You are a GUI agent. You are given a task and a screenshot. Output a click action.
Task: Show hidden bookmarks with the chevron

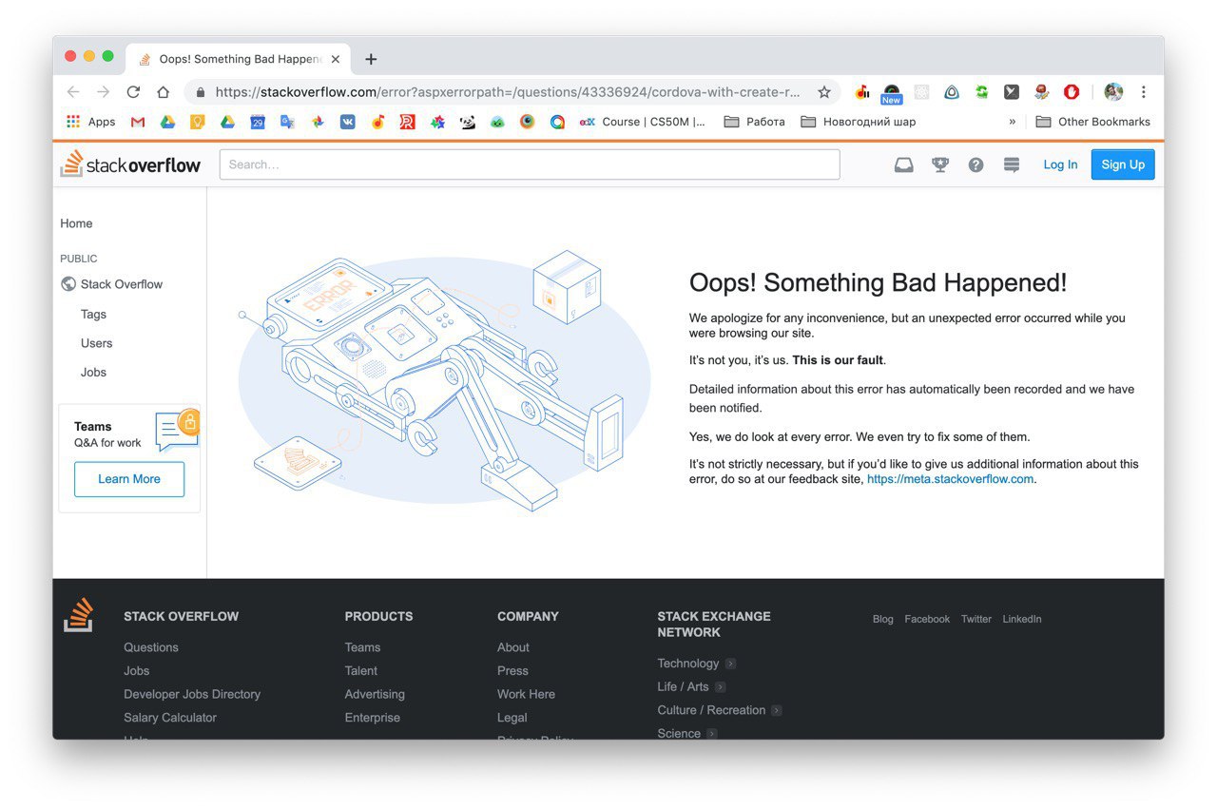click(x=1013, y=122)
